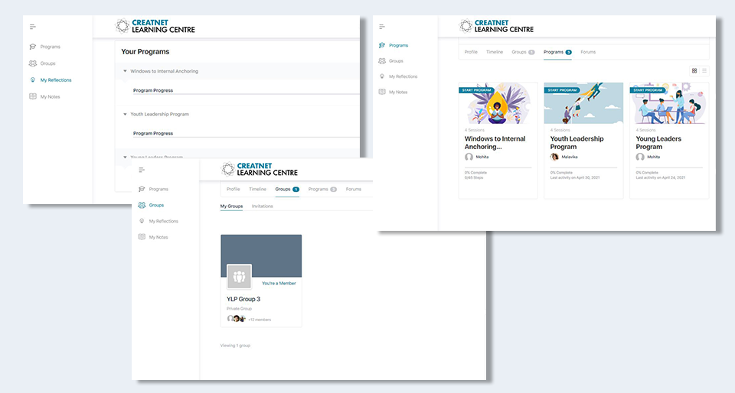735x393 pixels.
Task: Click member avatars on YLP Group 3 card
Action: click(237, 319)
